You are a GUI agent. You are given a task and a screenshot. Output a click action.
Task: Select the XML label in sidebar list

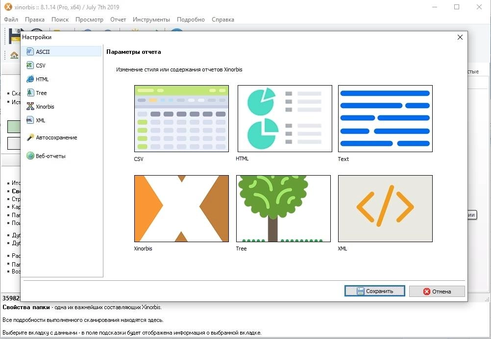40,120
